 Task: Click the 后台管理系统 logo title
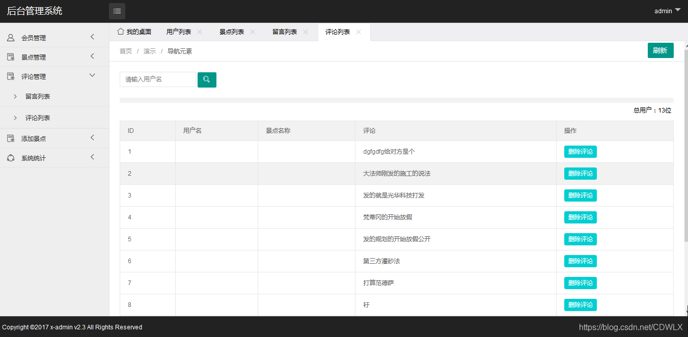(x=35, y=11)
